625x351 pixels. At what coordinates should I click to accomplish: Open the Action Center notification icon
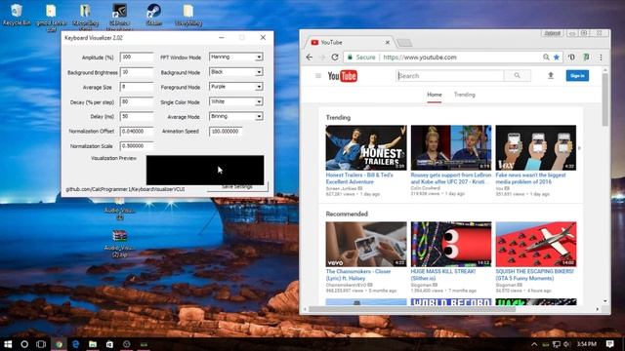click(x=609, y=344)
